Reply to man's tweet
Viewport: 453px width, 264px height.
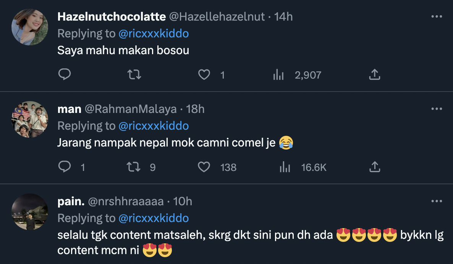pyautogui.click(x=65, y=167)
